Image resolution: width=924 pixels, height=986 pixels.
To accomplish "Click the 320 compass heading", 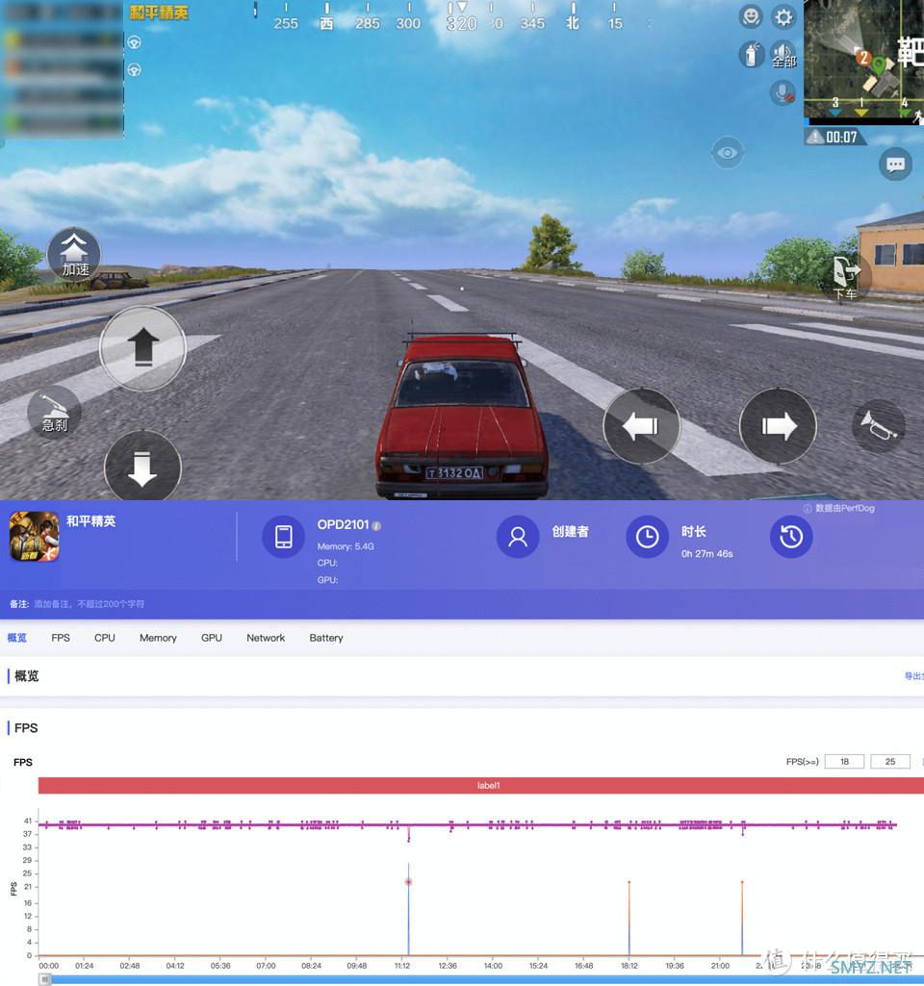I will point(462,24).
